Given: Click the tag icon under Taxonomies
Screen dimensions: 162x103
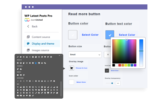Looking at the screenshot, I should [18, 69].
